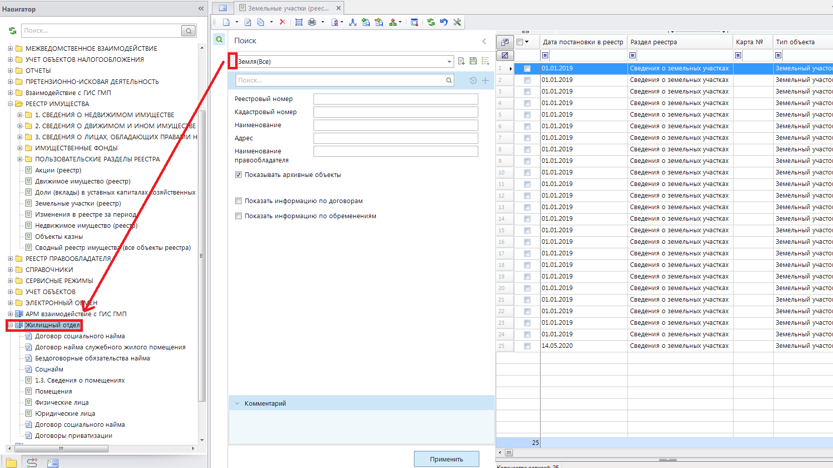Click the green magnifier search panel icon

pyautogui.click(x=219, y=39)
